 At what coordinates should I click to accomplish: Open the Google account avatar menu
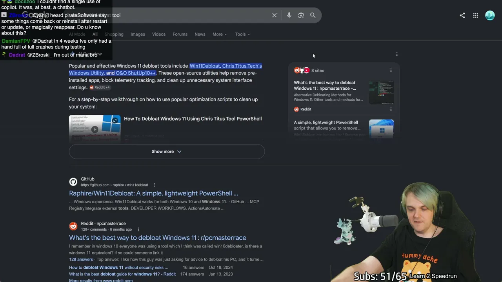[490, 15]
